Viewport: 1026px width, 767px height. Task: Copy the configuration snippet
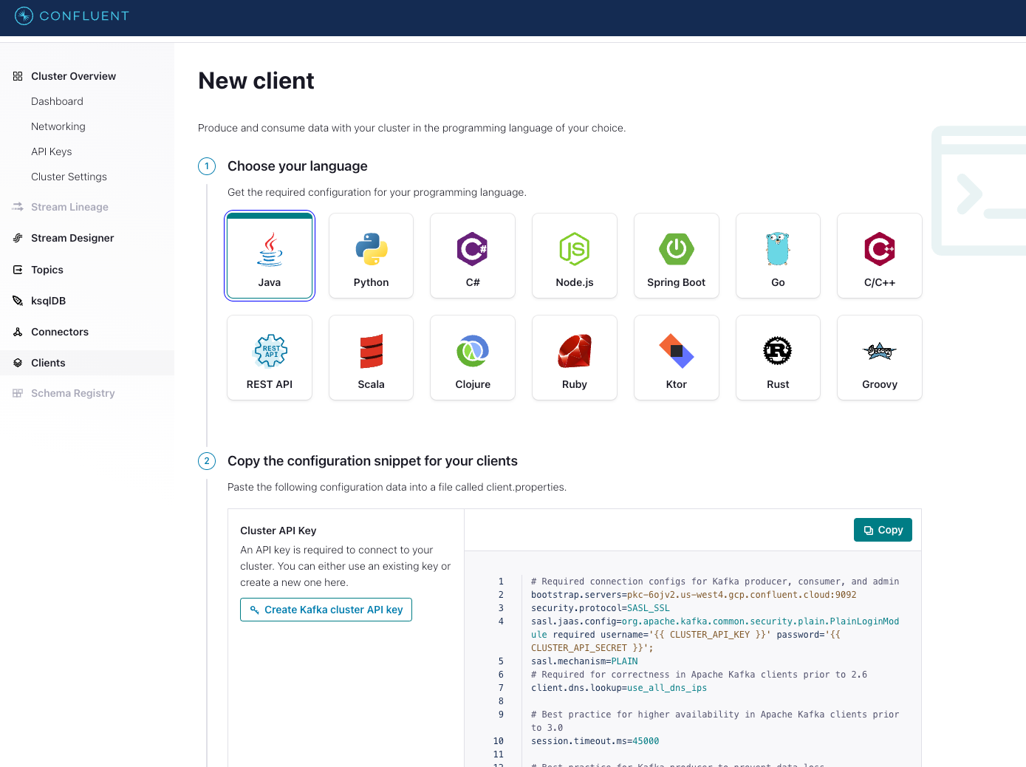coord(883,530)
